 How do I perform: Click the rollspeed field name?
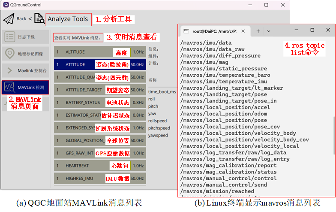[158, 121]
